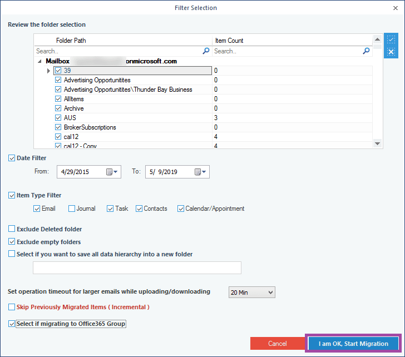Expand the 39 folder tree node
Image resolution: width=405 pixels, height=357 pixels.
(x=49, y=71)
